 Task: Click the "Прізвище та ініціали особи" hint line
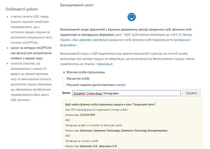(82, 141)
